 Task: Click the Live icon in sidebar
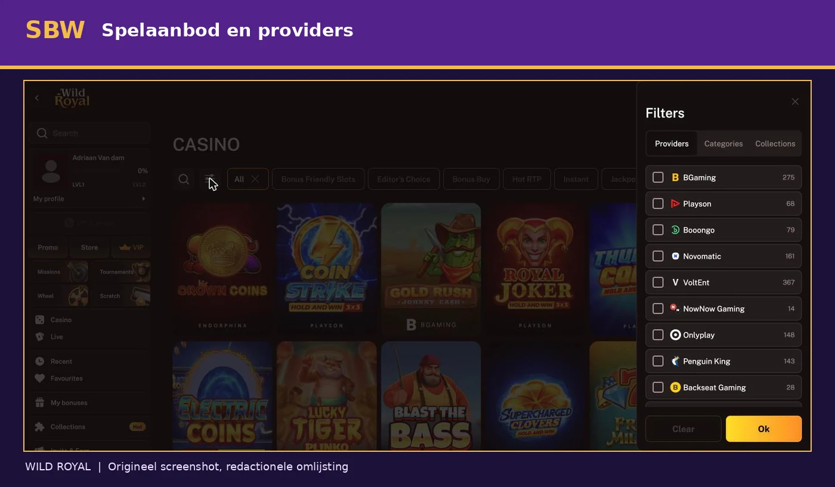click(39, 337)
